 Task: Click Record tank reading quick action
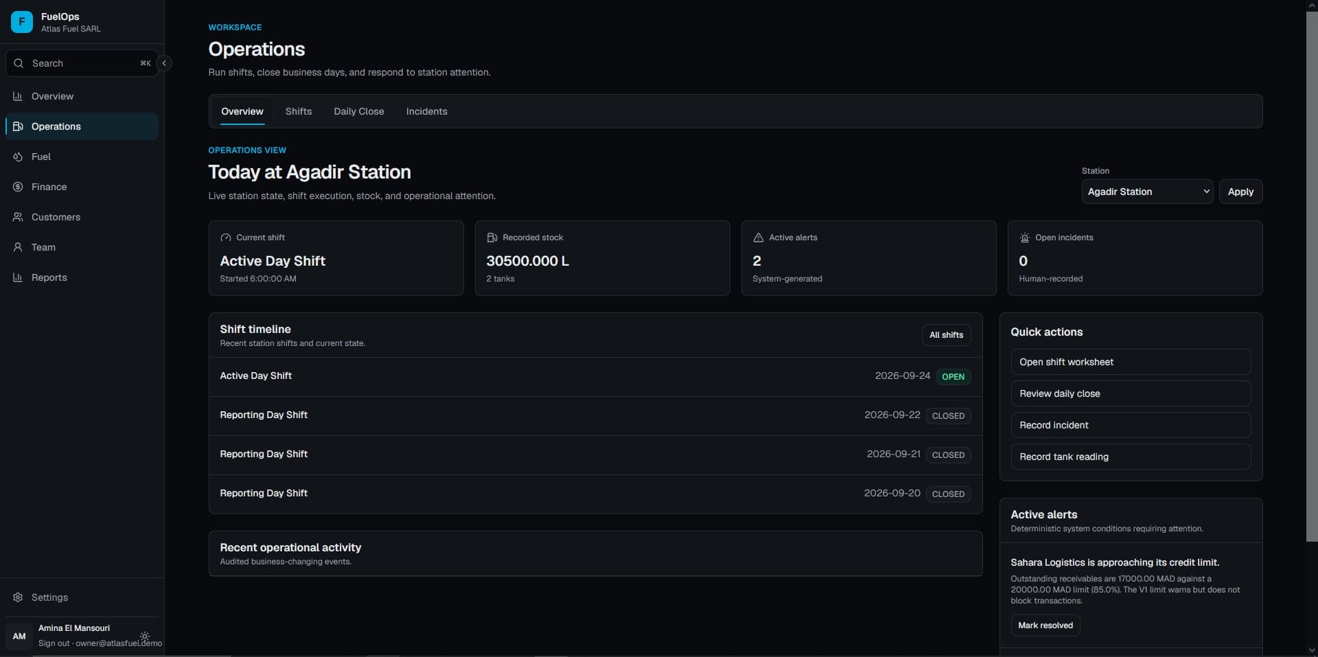point(1131,457)
